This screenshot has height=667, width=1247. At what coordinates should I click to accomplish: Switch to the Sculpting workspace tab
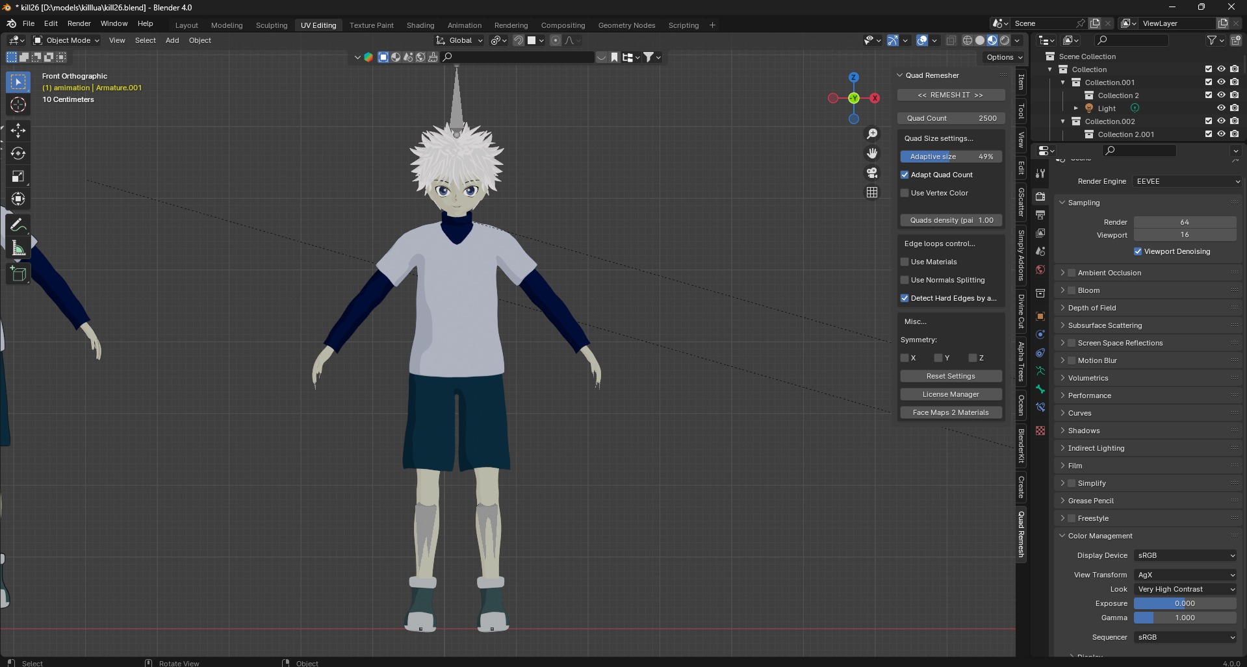tap(272, 25)
